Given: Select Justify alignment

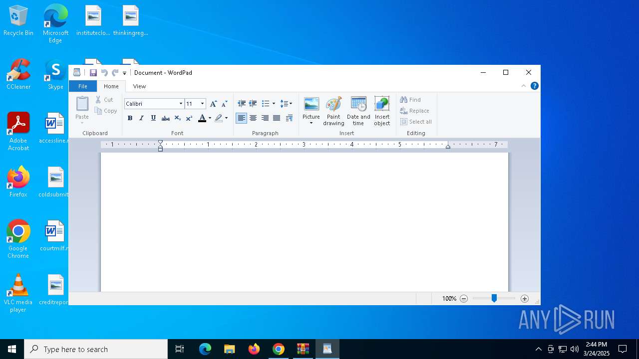Looking at the screenshot, I should click(277, 118).
